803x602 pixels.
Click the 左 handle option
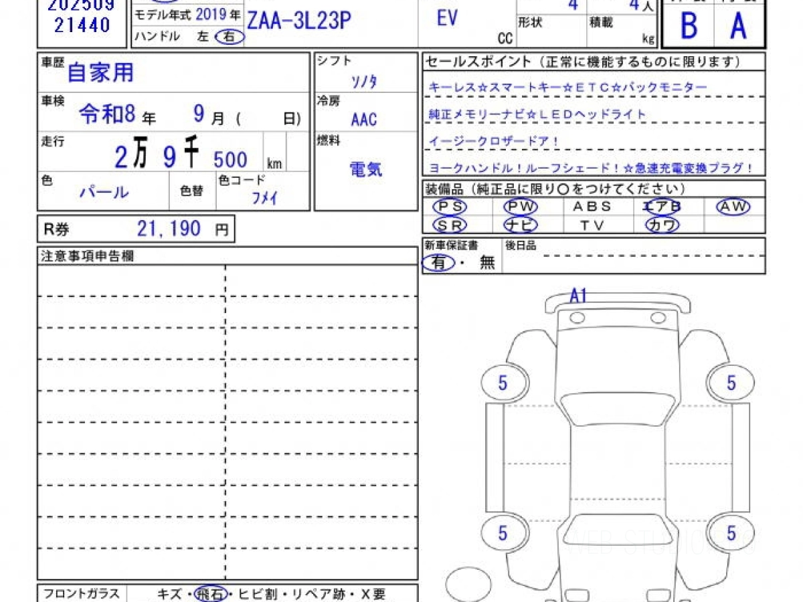(x=203, y=37)
